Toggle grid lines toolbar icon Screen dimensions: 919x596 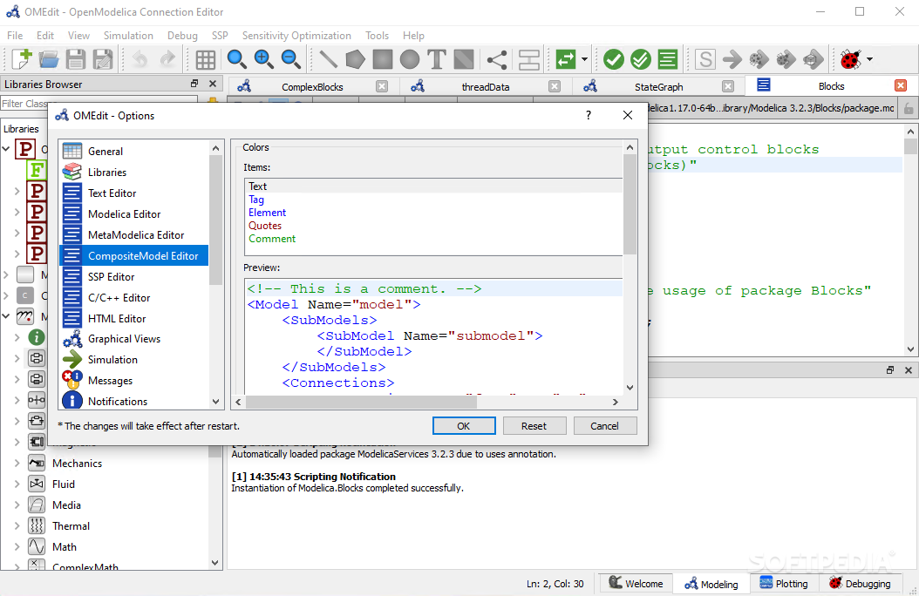coord(205,59)
